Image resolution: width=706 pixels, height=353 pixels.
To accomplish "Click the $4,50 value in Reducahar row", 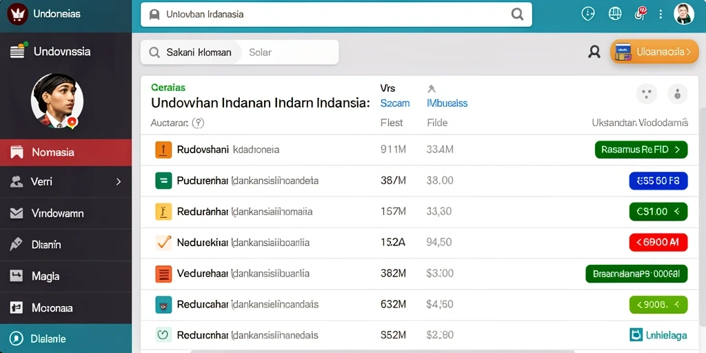I will (x=439, y=304).
